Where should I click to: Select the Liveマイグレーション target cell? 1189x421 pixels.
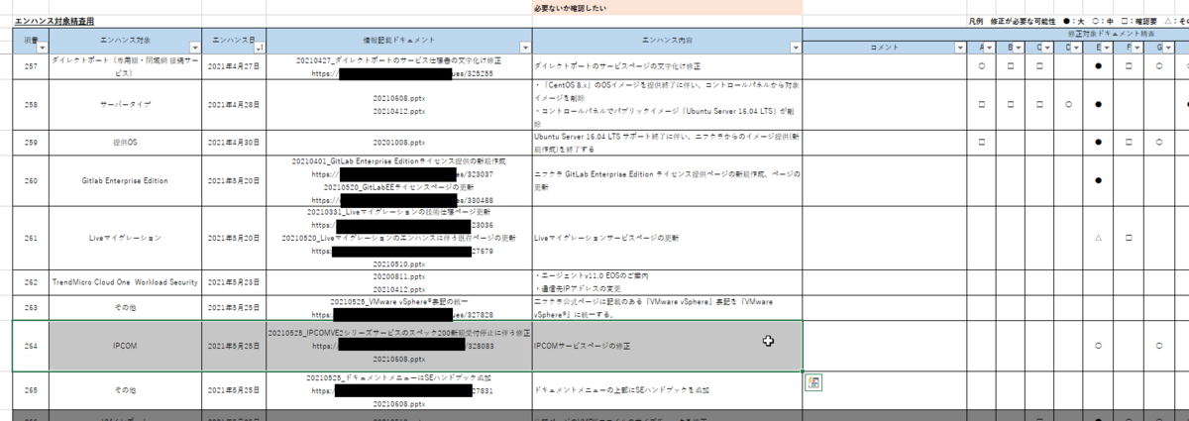125,239
